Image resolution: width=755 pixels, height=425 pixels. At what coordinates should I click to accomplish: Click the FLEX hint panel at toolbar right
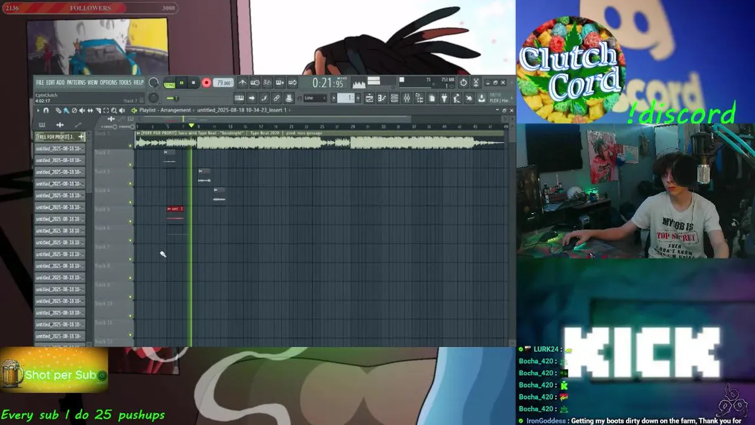pos(499,98)
